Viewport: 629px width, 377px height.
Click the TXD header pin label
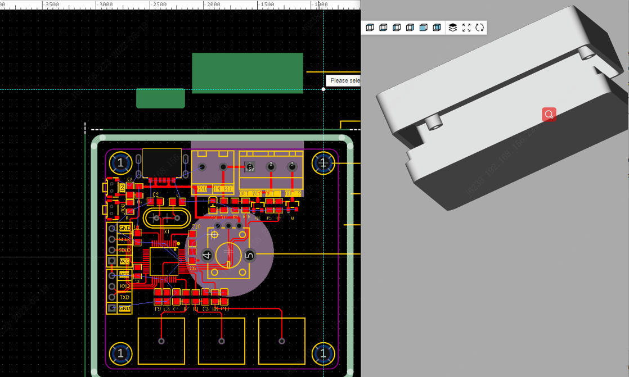pos(124,297)
